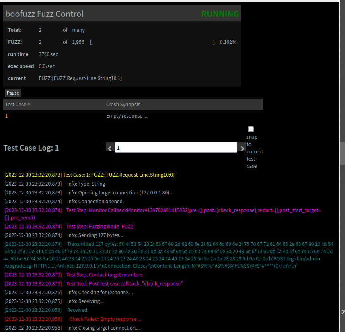Click the 'Crash Synopsis' column header
Viewport: 345px width, 332px height.
click(123, 105)
